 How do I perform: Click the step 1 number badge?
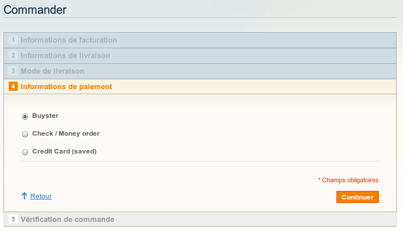coord(13,40)
